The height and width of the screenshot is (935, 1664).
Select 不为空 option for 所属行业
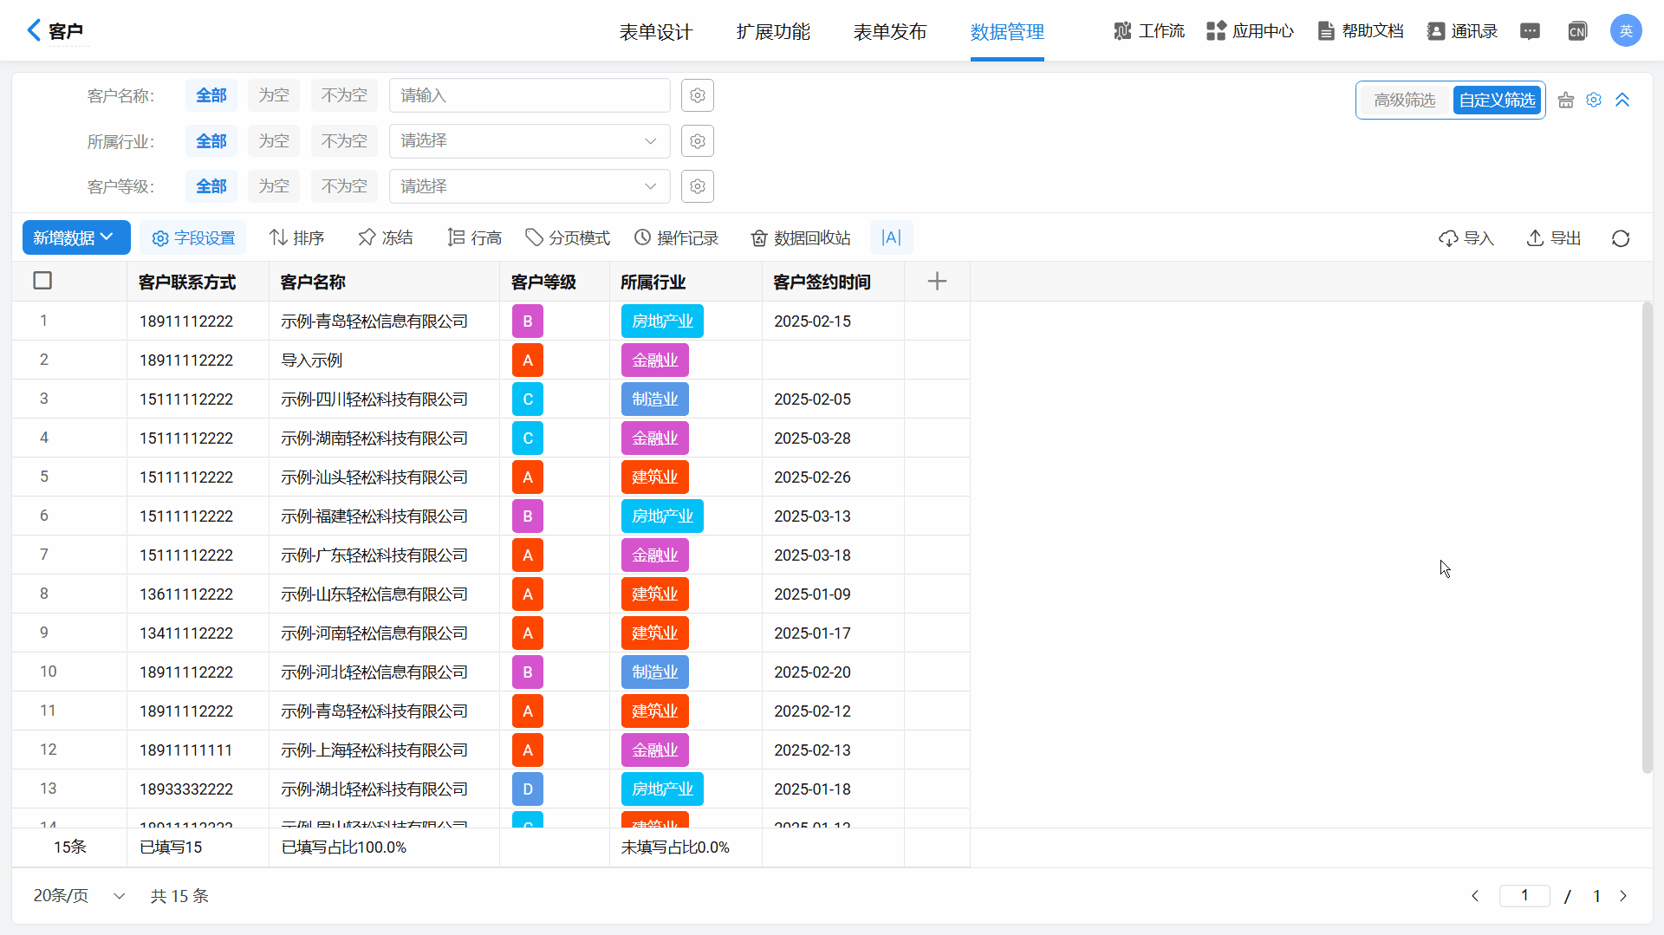(344, 141)
